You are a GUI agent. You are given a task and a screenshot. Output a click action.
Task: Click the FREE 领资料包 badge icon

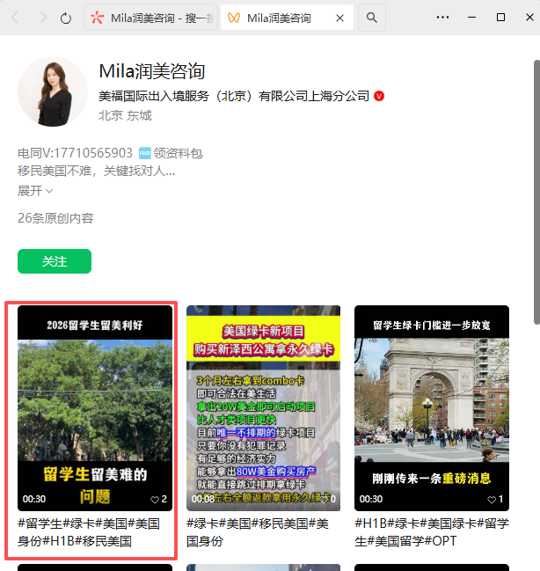[x=144, y=153]
